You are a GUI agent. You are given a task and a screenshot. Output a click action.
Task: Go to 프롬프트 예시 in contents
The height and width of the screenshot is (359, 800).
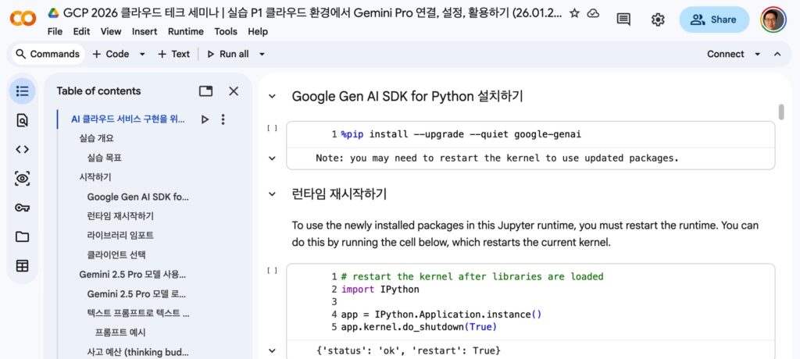point(120,332)
